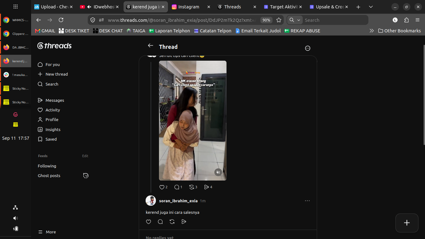This screenshot has width=425, height=239.
Task: Open the Thread header more options menu
Action: [308, 48]
